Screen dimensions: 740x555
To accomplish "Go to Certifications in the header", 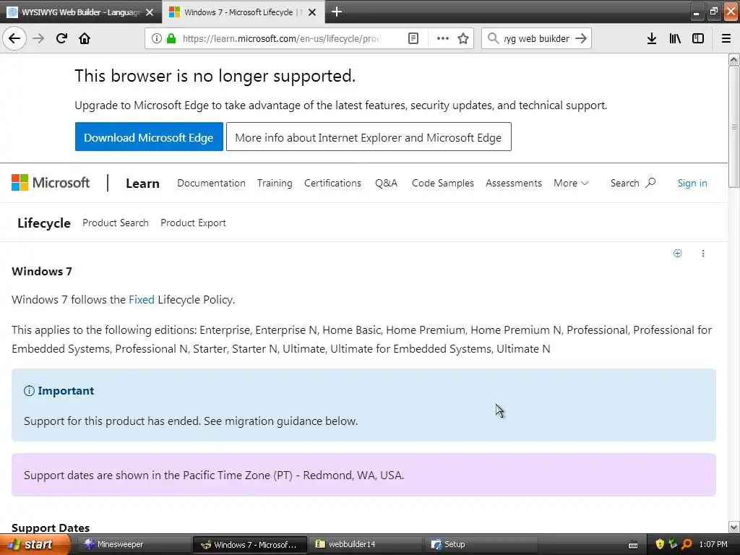I will (332, 183).
